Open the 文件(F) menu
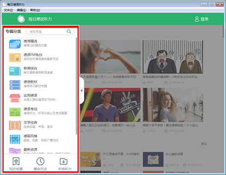The width and height of the screenshot is (226, 175). (x=8, y=10)
